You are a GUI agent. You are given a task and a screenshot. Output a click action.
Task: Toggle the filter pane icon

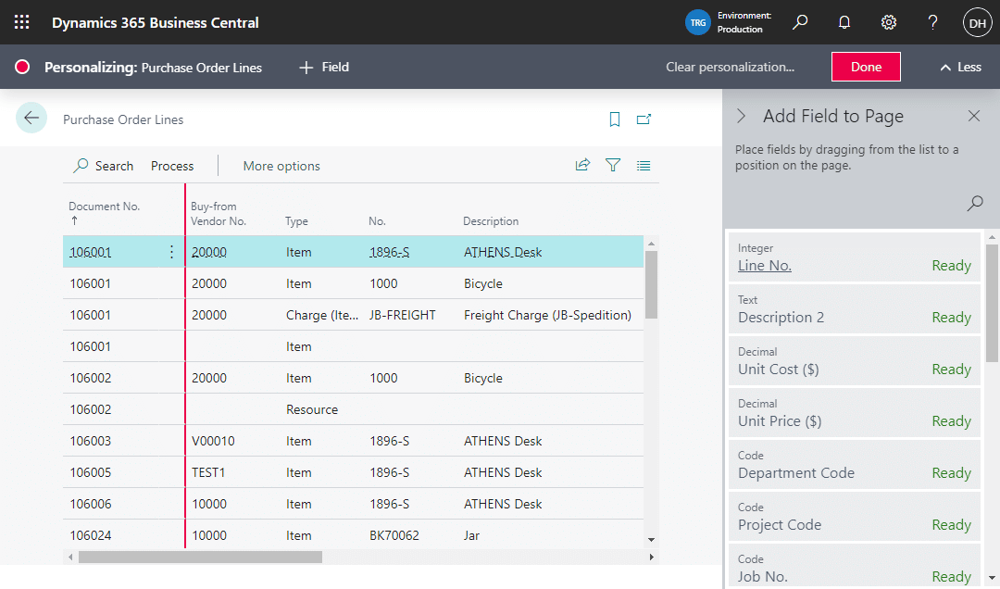[x=613, y=165]
